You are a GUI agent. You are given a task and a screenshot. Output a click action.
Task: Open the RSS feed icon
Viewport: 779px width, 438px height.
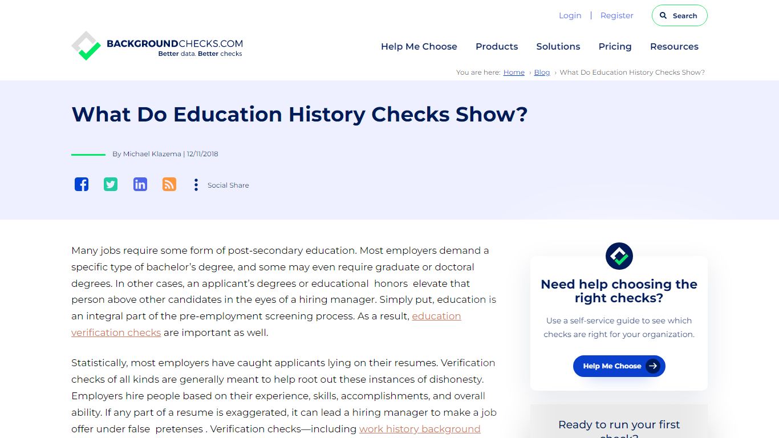click(169, 184)
